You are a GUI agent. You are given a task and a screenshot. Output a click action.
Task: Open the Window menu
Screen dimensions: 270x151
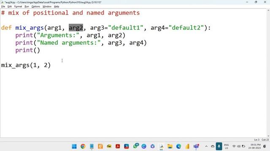[x=47, y=7]
